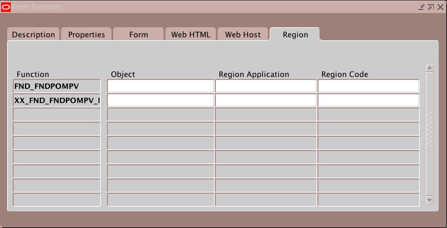Switch to the Description tab
The width and height of the screenshot is (447, 228).
pos(33,35)
